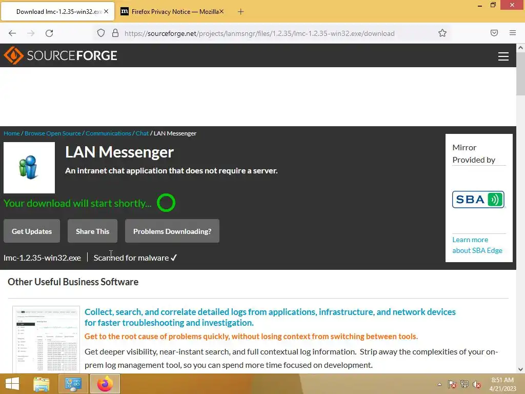Click scrollbar up arrow
Screen dimensions: 525x394
tap(521, 48)
